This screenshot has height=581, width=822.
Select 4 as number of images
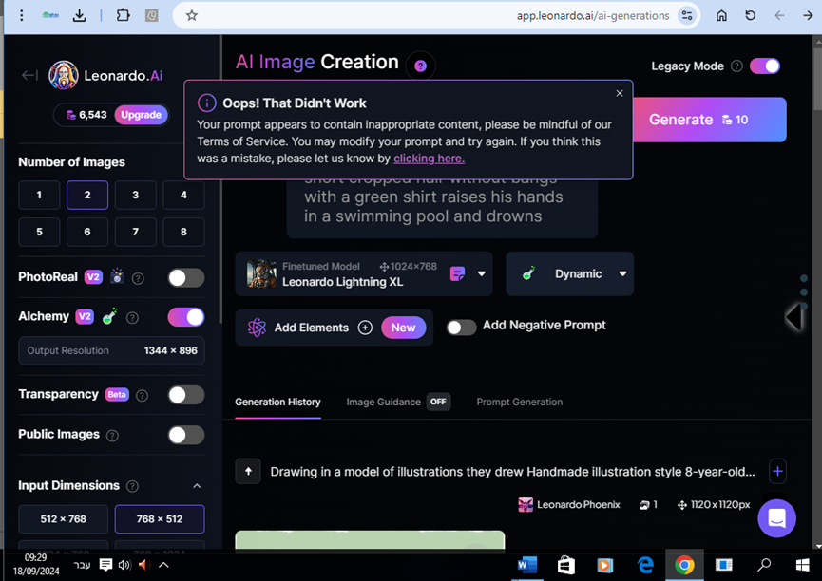(x=183, y=195)
